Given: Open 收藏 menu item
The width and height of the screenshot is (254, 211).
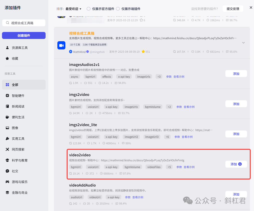Looking at the screenshot, I should pyautogui.click(x=24, y=58).
